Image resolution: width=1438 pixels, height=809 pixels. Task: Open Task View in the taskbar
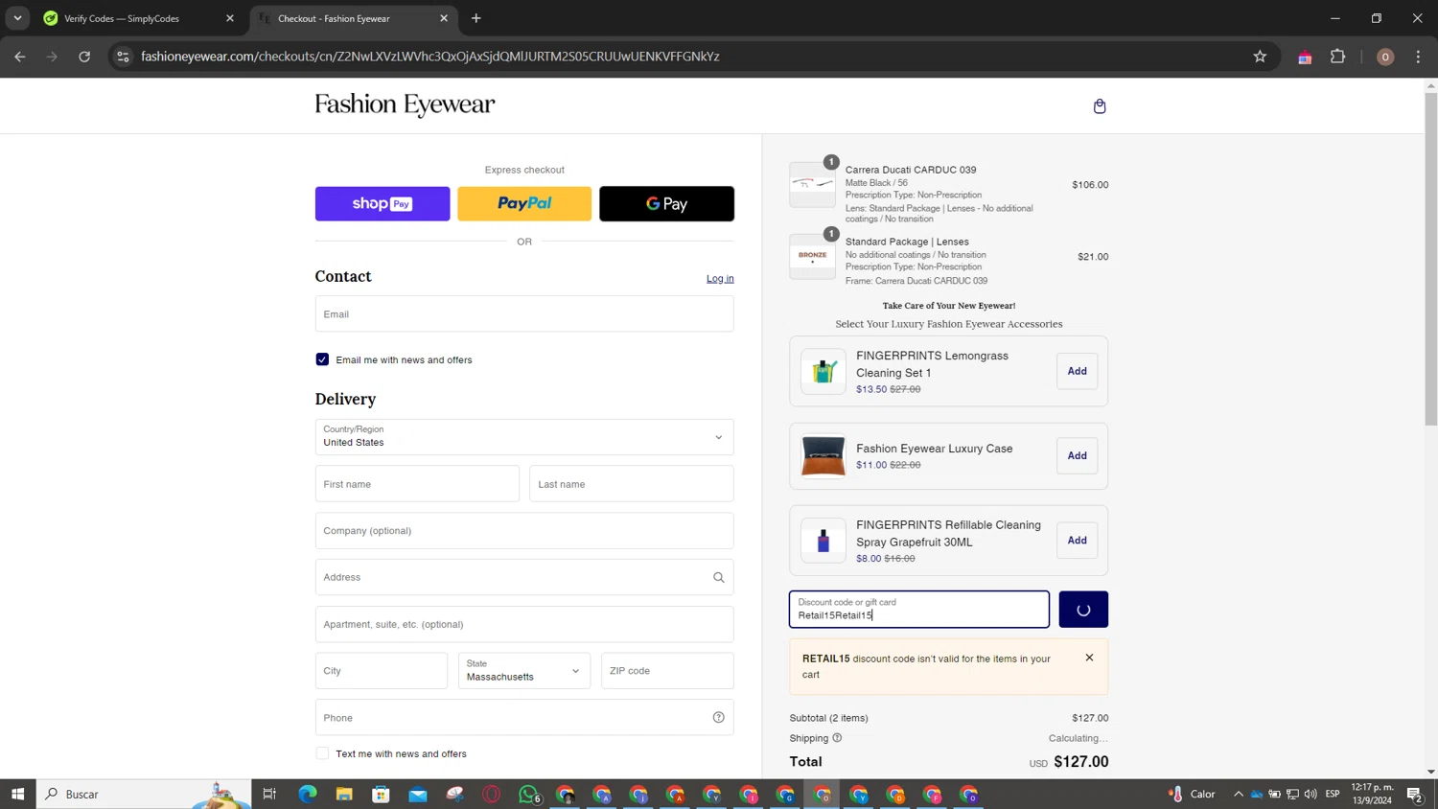click(269, 794)
